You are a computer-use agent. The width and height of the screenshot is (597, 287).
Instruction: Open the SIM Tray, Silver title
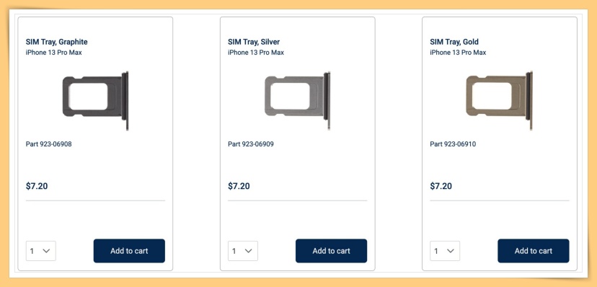[x=254, y=42]
